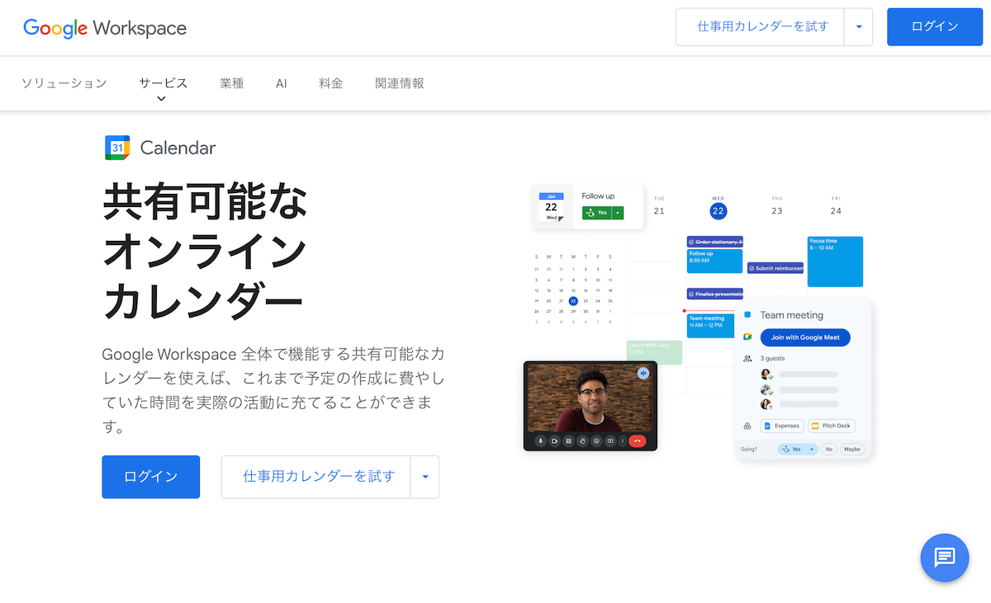Open the AI menu item
Screen dimensions: 991x603
282,83
